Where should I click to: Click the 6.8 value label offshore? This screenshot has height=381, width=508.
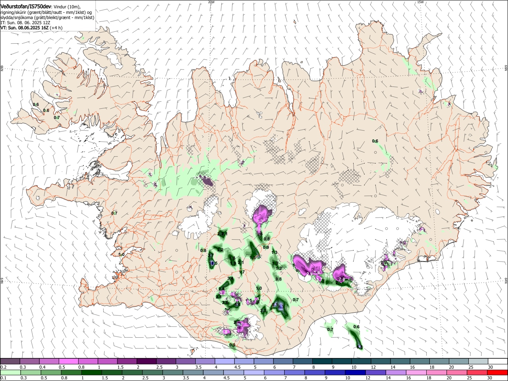click(x=360, y=347)
